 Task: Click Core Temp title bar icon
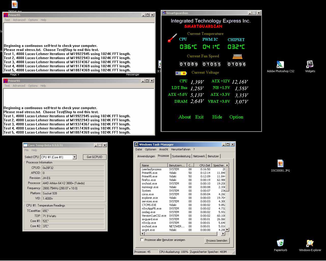tap(25, 145)
